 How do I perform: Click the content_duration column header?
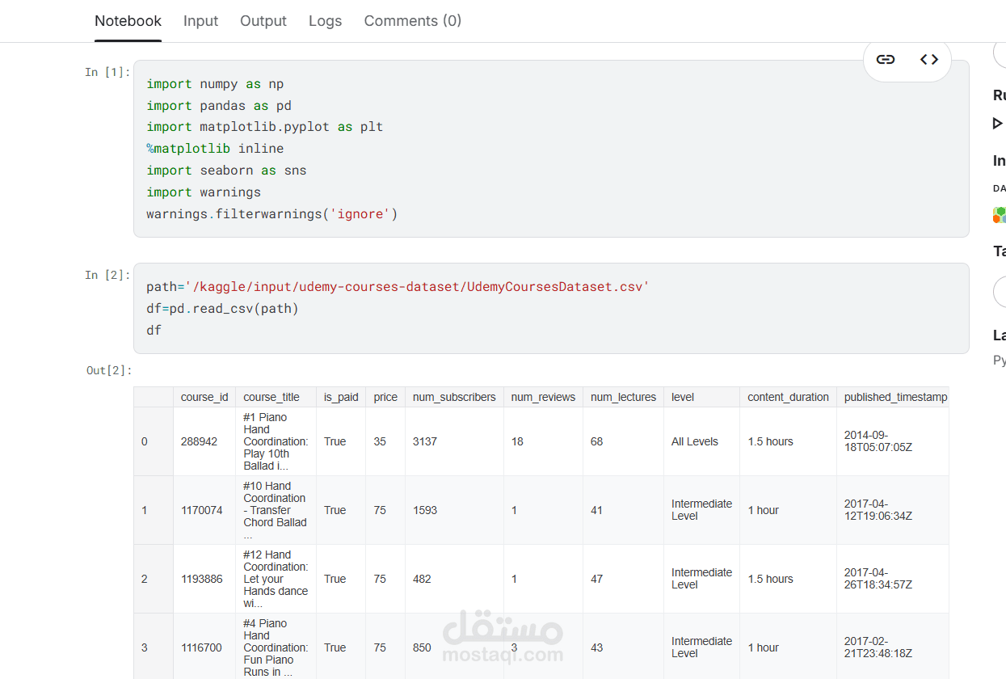click(788, 397)
